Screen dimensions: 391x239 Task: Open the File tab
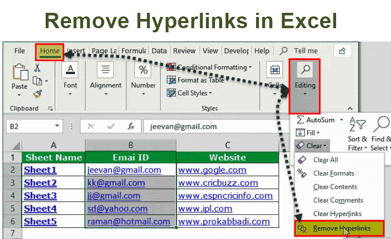(x=19, y=51)
